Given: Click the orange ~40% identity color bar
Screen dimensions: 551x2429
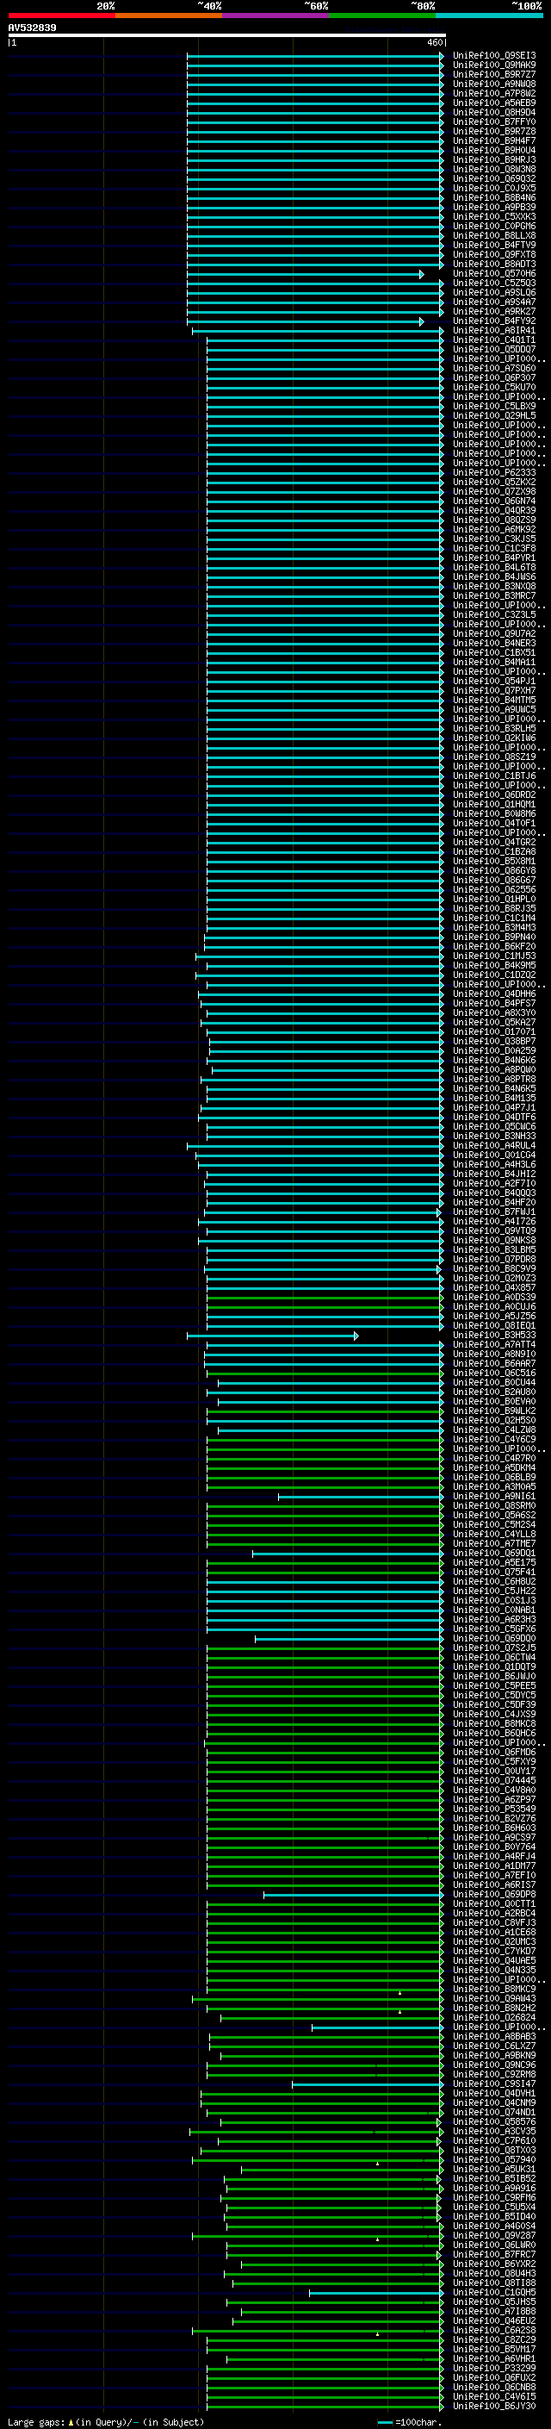Looking at the screenshot, I should click(169, 16).
